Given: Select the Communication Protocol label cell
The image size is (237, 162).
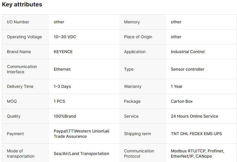Looking at the screenshot, I should coord(139,154).
